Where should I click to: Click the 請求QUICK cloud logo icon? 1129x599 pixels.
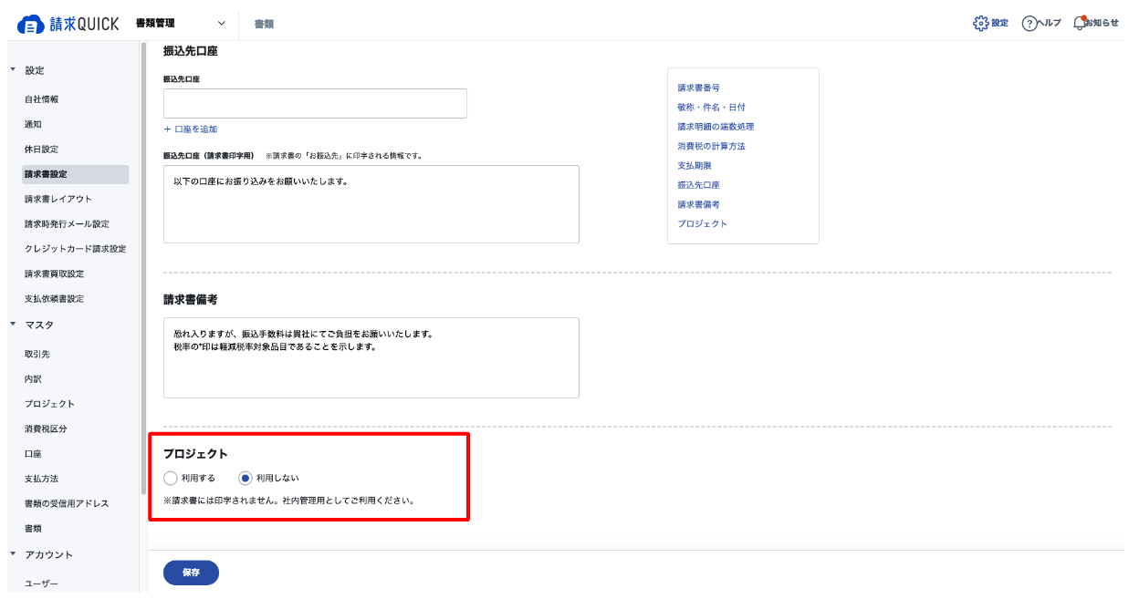pos(30,24)
